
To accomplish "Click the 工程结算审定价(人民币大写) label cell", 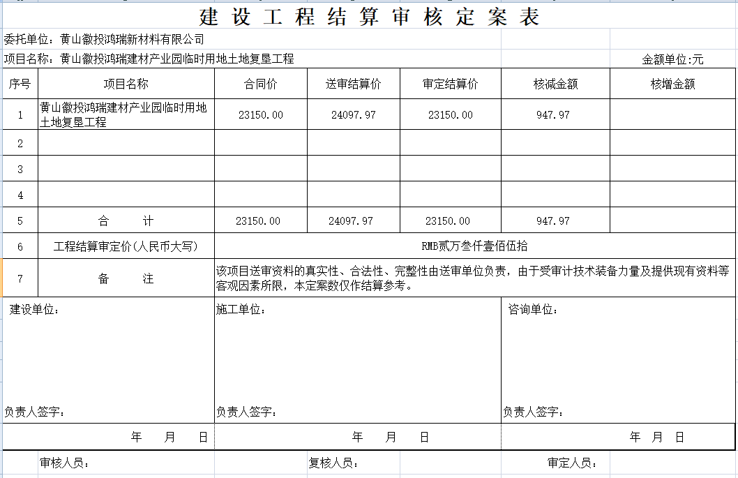I will 126,246.
